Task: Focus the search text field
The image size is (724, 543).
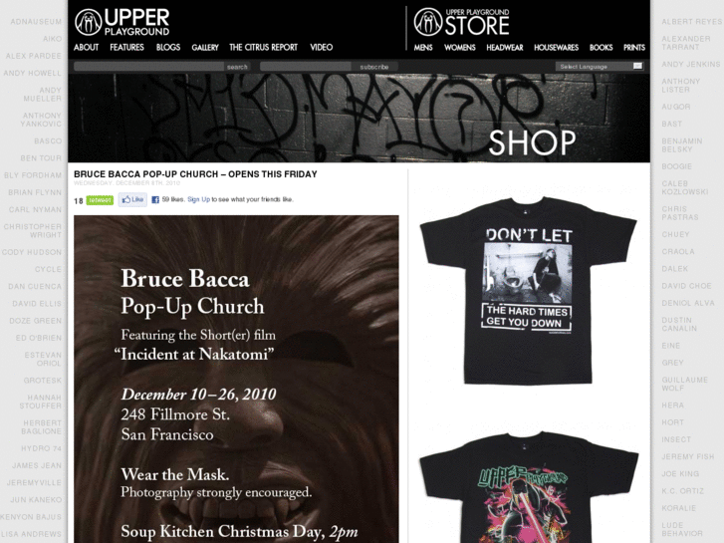Action: point(149,67)
